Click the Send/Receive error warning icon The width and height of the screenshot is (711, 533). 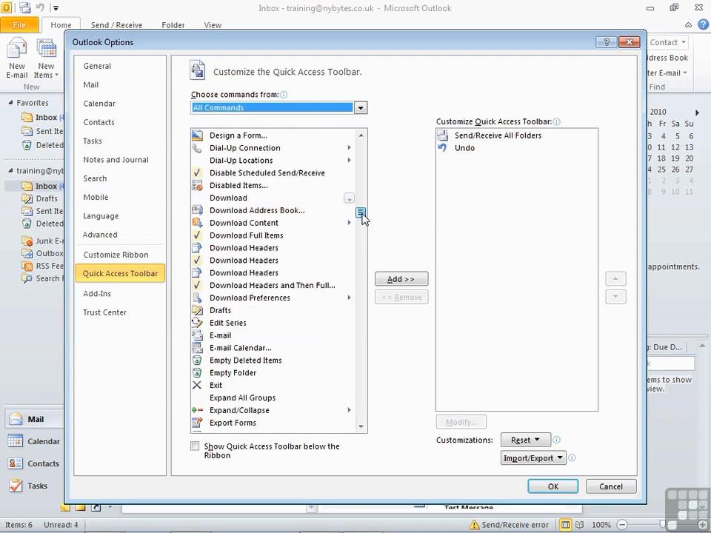coord(474,525)
